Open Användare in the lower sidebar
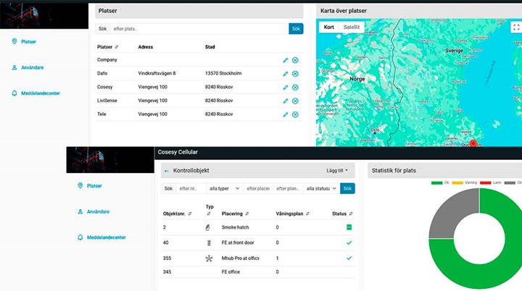 [x=98, y=211]
